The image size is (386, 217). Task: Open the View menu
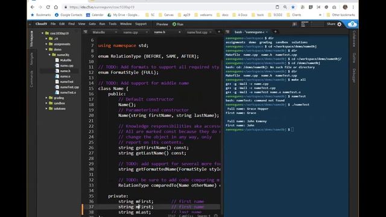(x=81, y=24)
